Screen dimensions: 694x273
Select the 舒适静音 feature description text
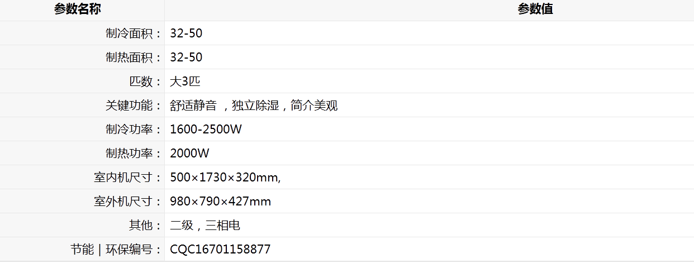click(254, 106)
